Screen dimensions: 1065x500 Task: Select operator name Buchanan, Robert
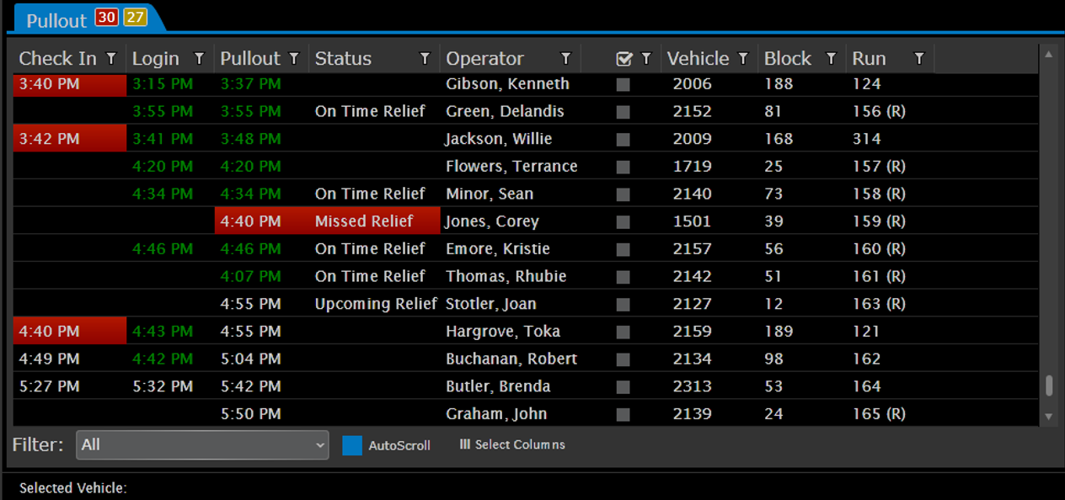(x=511, y=359)
